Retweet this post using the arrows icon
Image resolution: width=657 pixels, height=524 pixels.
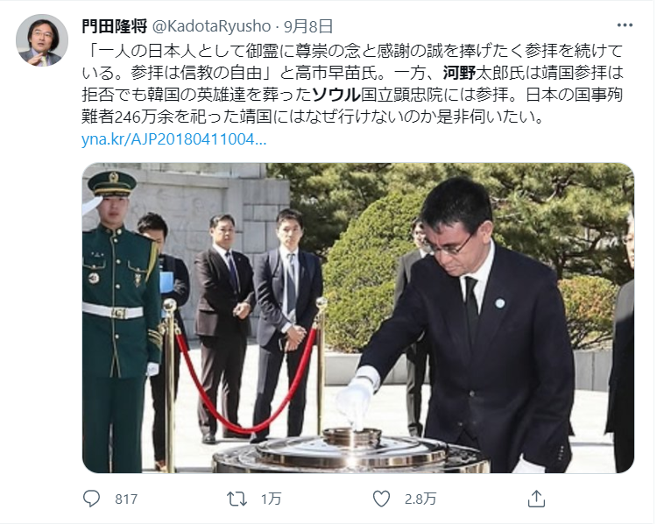point(237,499)
